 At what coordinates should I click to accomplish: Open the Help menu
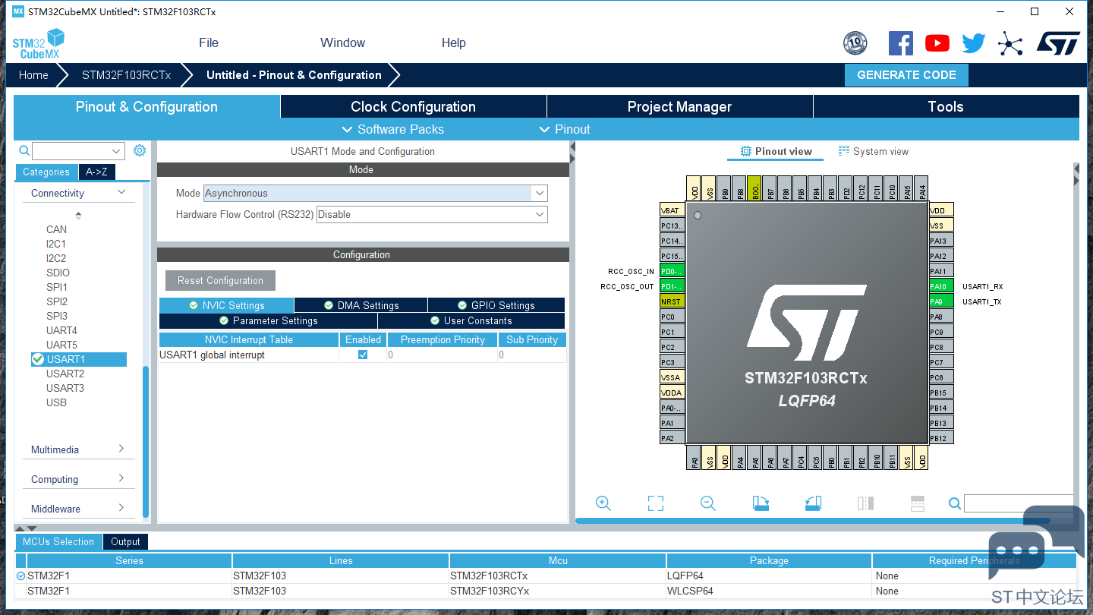click(x=454, y=43)
